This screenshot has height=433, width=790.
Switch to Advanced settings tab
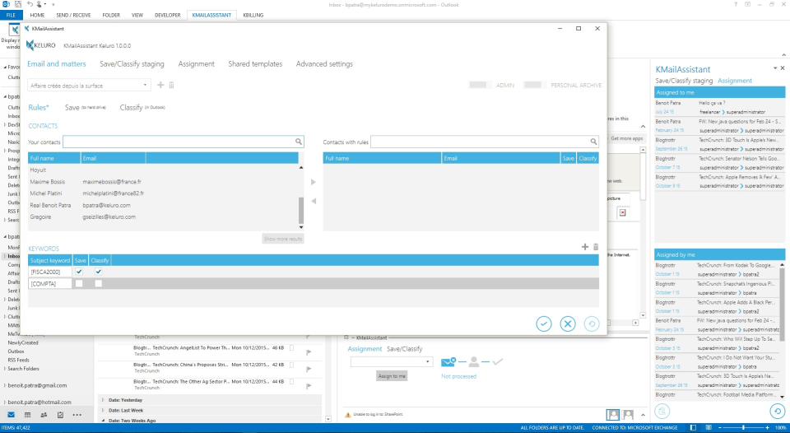pos(324,64)
